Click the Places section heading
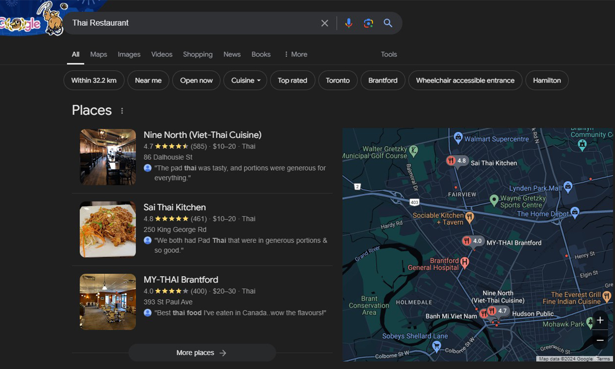615x369 pixels. (x=92, y=110)
